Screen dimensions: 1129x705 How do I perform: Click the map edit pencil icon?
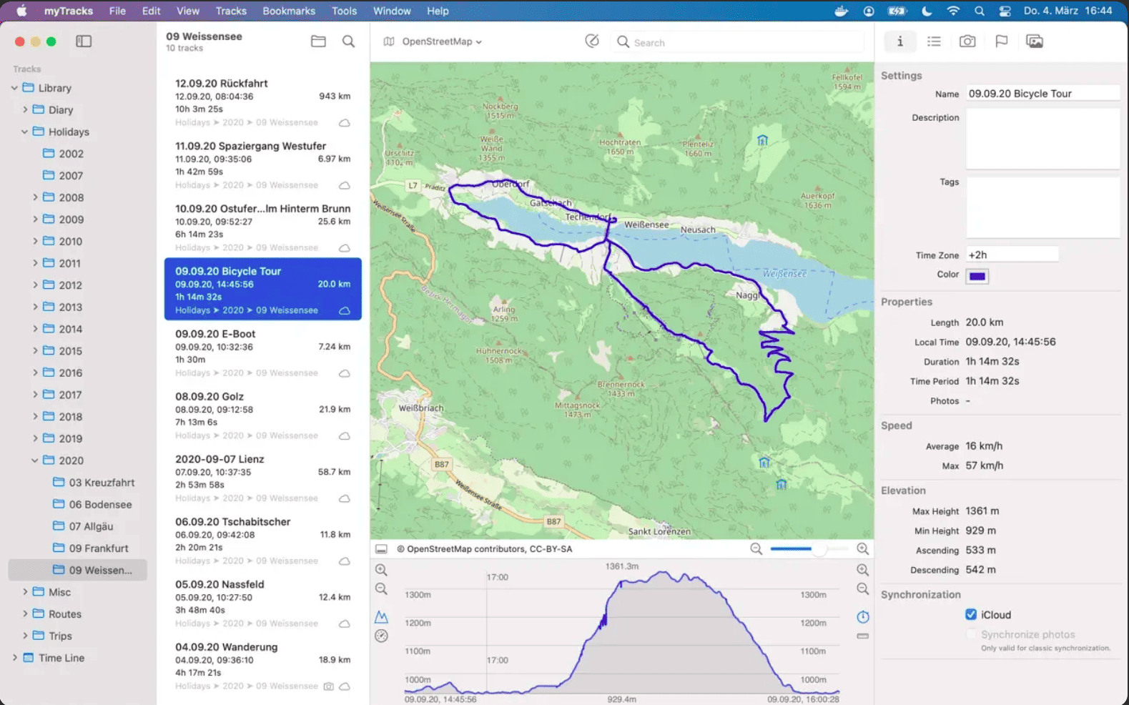[592, 41]
